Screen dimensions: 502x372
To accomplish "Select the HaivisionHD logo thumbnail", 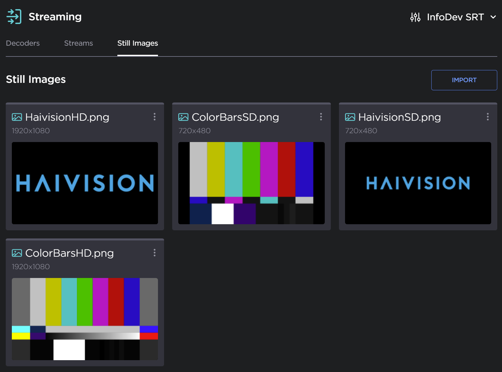I will click(85, 183).
